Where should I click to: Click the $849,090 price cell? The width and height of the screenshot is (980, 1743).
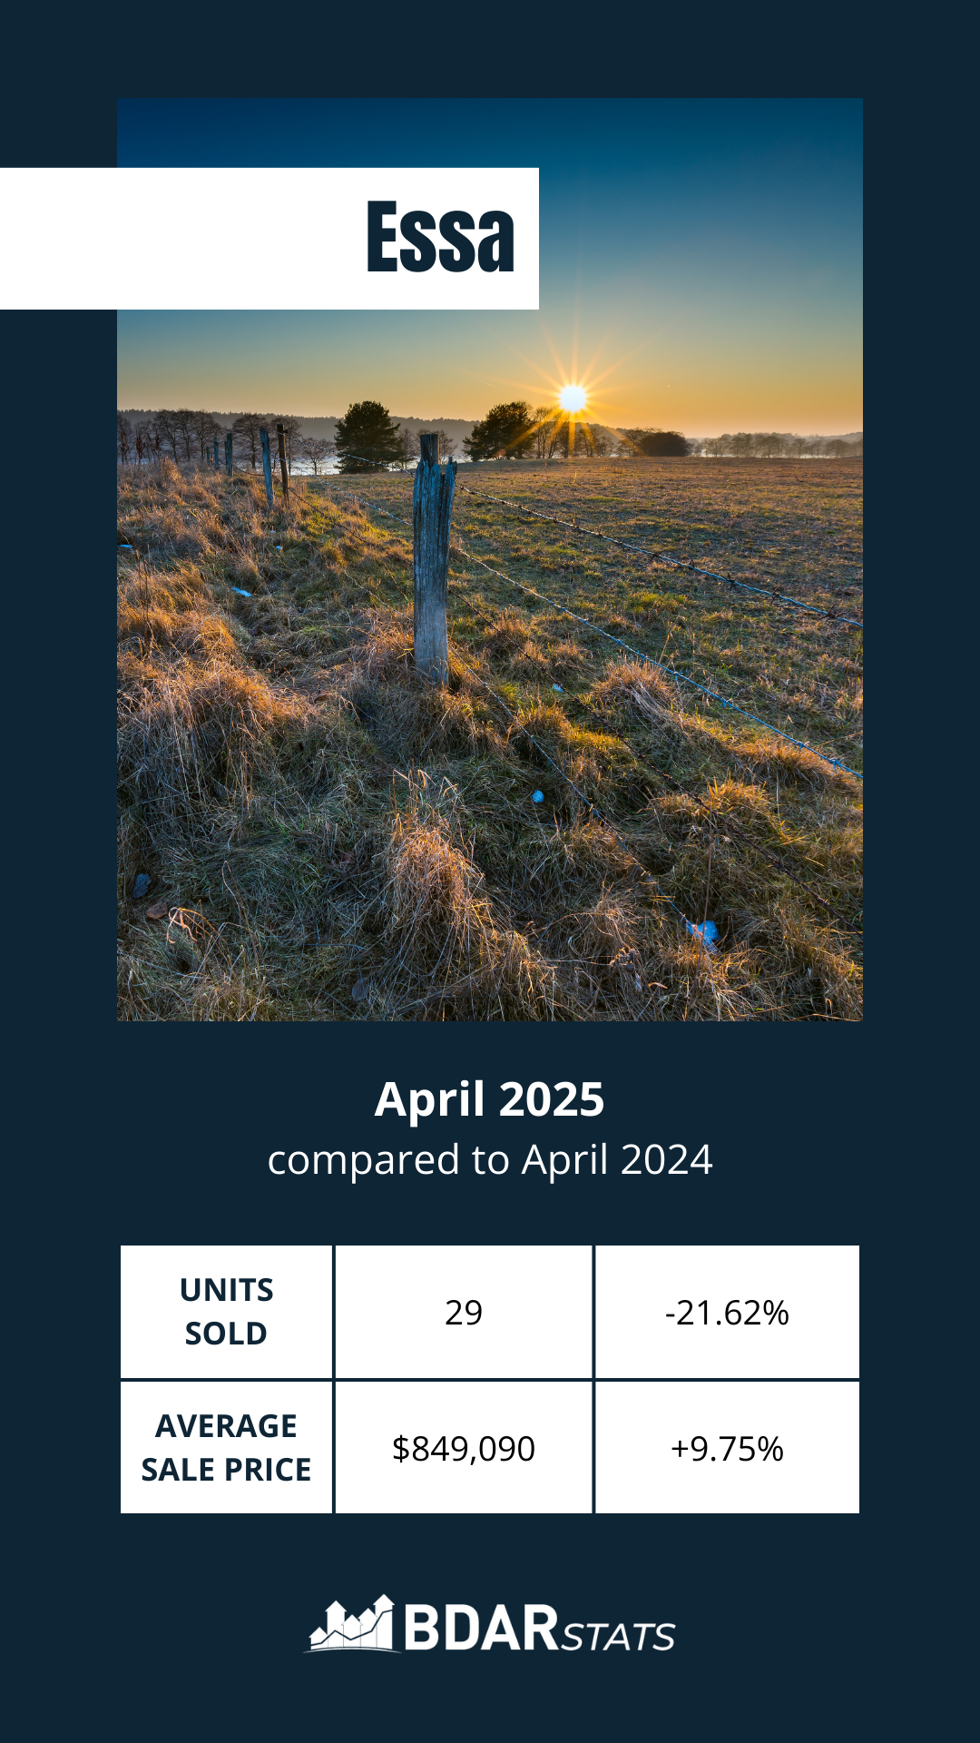464,1448
